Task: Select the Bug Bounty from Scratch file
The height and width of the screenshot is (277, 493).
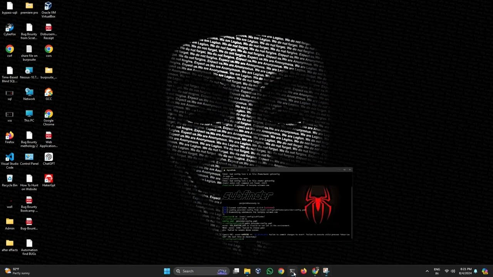Action: tap(29, 32)
